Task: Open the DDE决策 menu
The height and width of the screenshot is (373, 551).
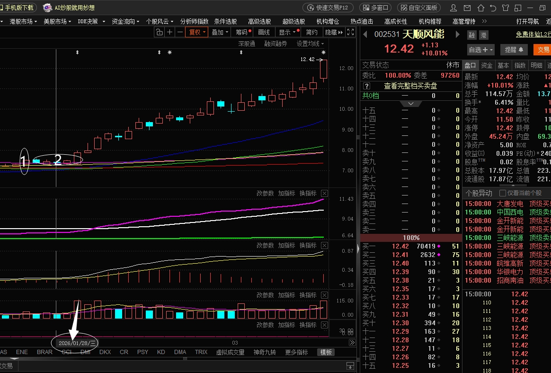Action: [x=91, y=21]
